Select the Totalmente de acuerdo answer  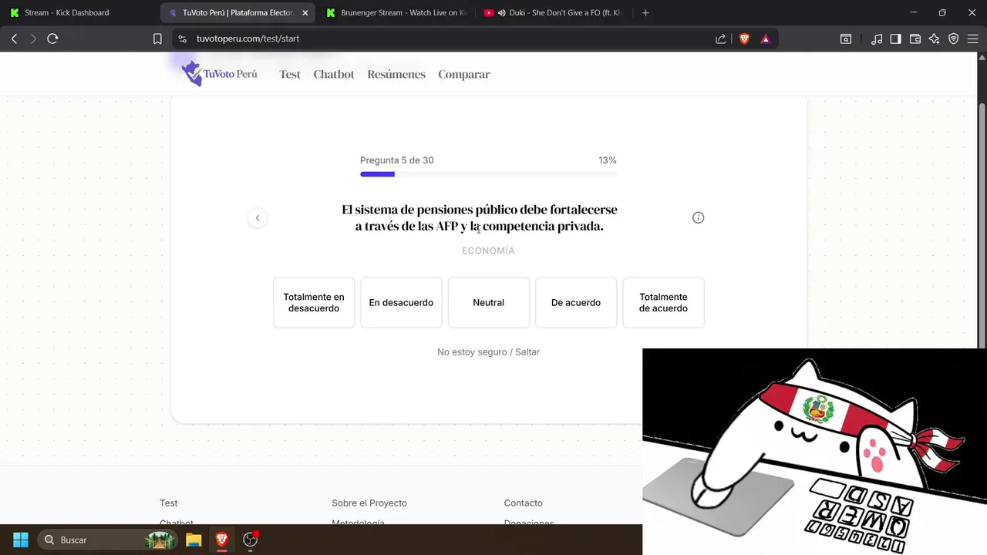[x=663, y=302]
